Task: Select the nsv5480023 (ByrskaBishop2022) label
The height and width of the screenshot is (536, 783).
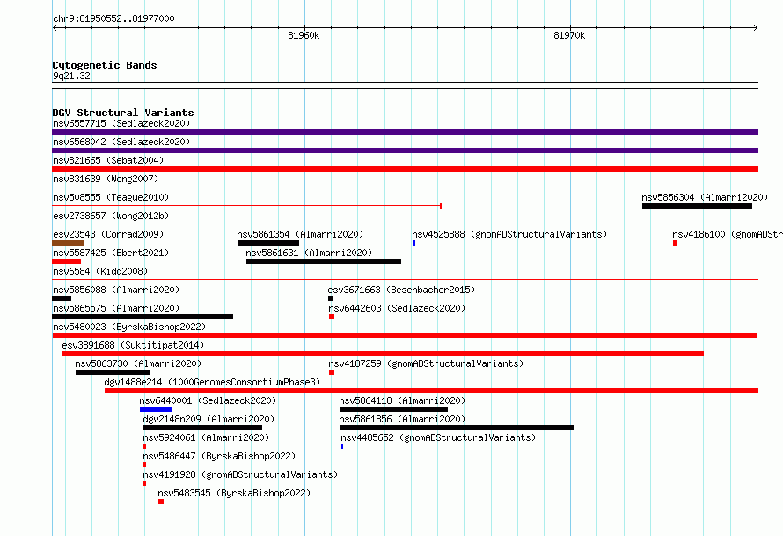Action: click(x=129, y=327)
